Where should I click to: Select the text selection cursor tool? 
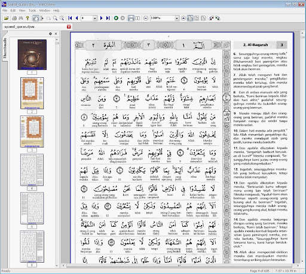tap(42, 18)
